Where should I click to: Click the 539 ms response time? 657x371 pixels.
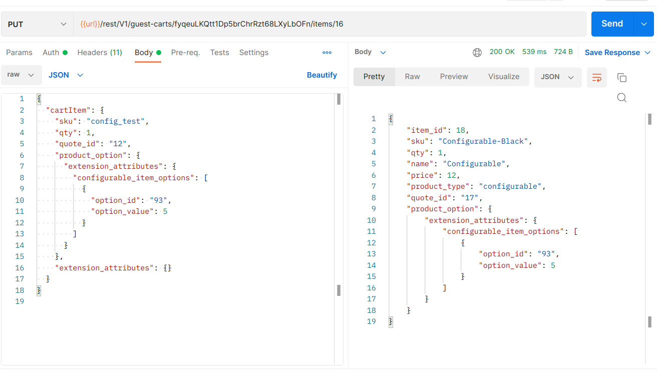click(x=534, y=52)
